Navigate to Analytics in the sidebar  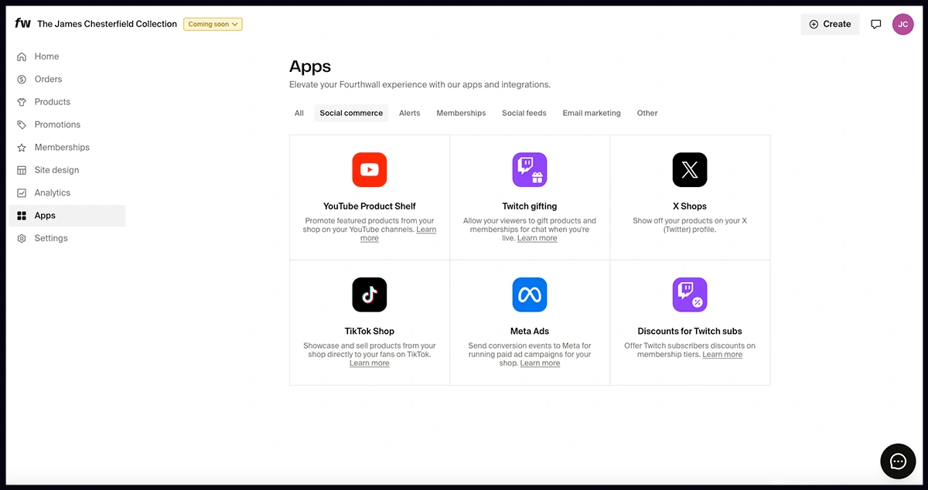53,192
